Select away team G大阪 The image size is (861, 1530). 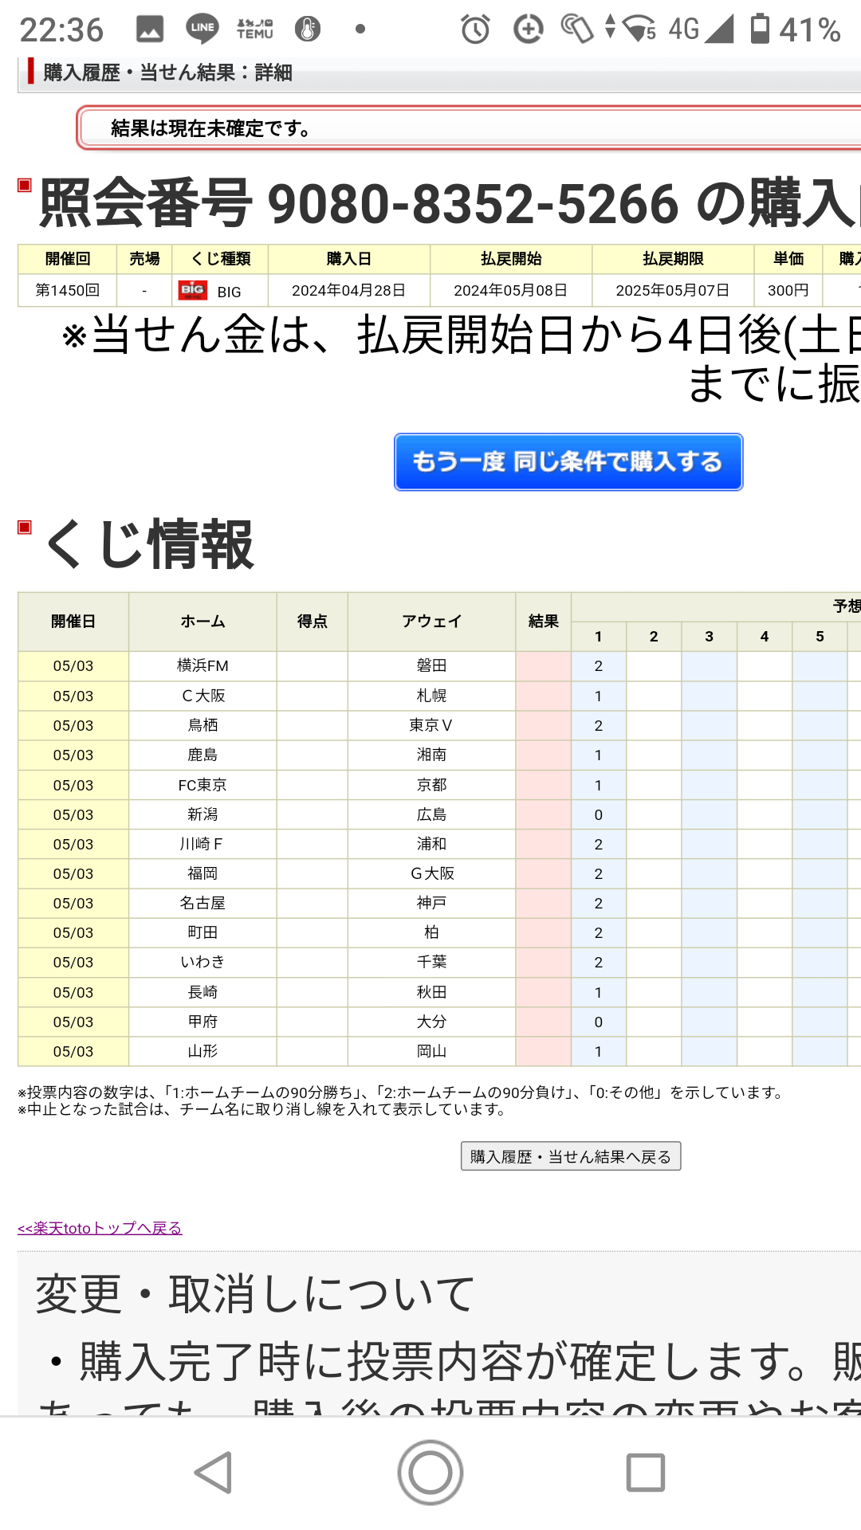click(x=431, y=873)
